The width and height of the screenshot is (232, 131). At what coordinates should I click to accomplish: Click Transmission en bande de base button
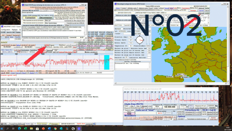pos(196,119)
